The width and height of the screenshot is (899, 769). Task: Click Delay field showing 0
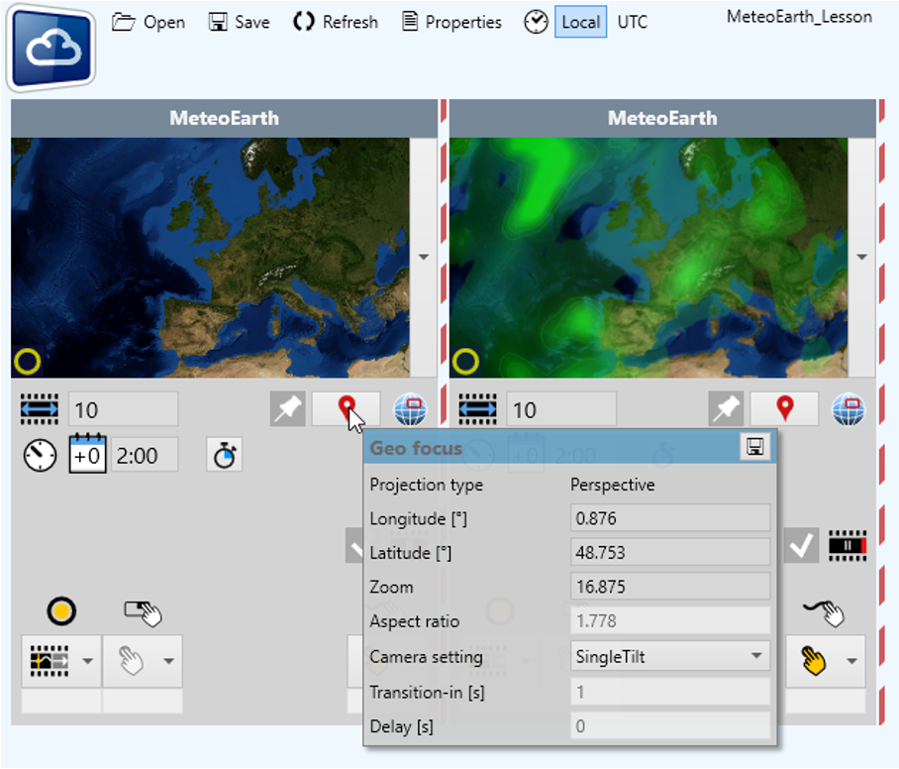(x=670, y=726)
